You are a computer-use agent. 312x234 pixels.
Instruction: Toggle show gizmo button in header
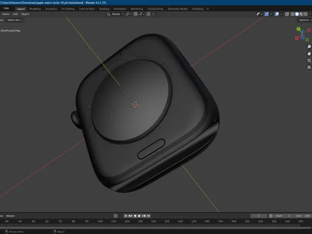coord(267,14)
